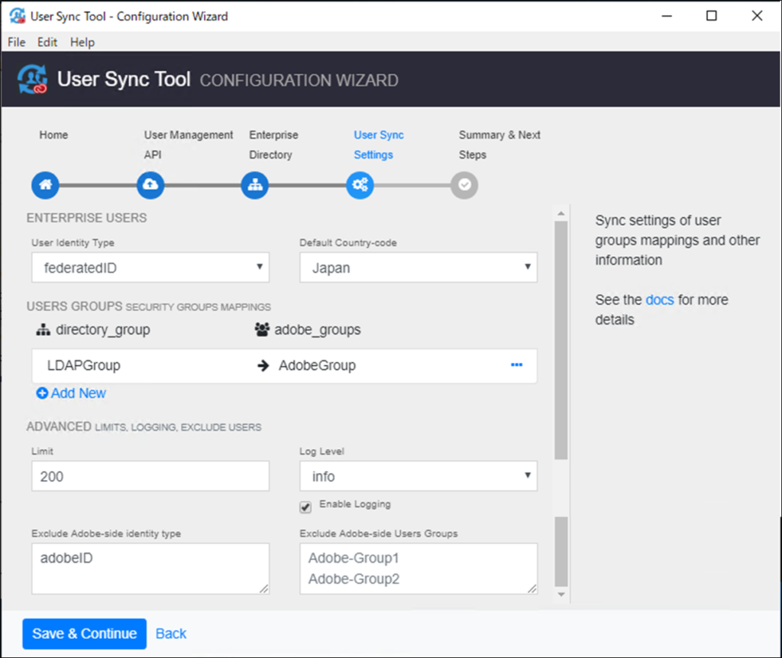This screenshot has height=658, width=782.
Task: Open the group mapping ellipsis options
Action: pos(517,365)
